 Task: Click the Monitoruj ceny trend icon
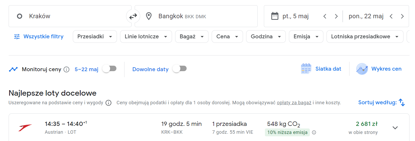click(13, 69)
